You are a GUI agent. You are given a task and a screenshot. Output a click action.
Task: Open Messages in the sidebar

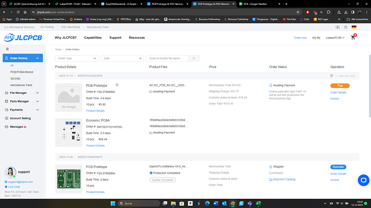coord(16,127)
